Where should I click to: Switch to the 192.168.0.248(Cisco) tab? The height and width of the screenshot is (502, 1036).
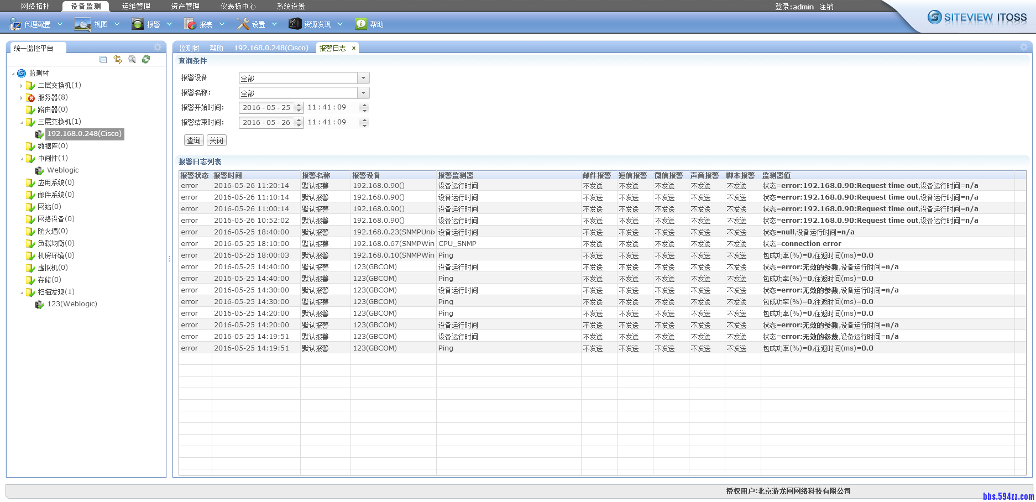pos(271,48)
